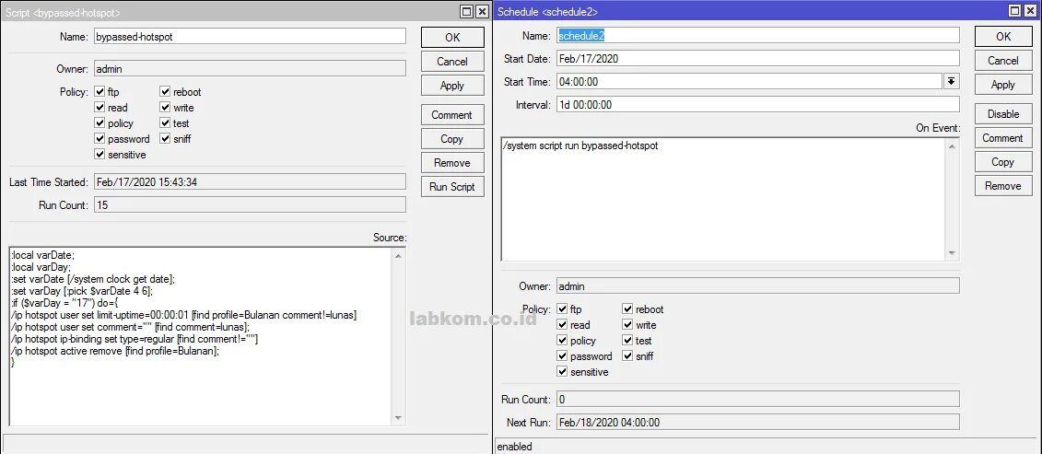Click Last Time Started value field
Screen dimensions: 1042x454
point(249,182)
